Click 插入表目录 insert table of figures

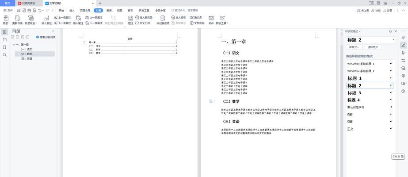coord(144,18)
